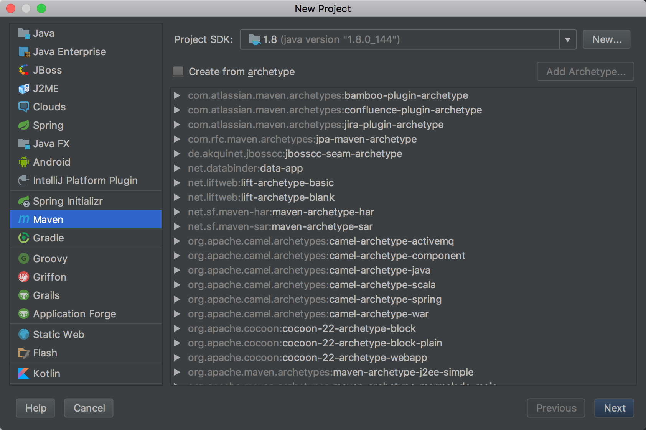The height and width of the screenshot is (430, 646).
Task: Select the Flash folder icon
Action: coord(24,353)
